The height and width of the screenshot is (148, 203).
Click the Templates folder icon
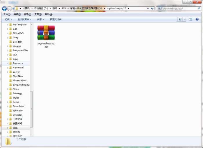click(11, 106)
